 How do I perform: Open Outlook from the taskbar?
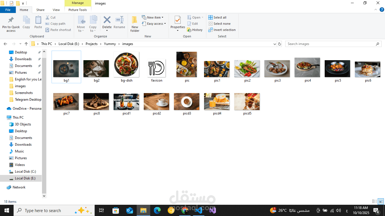tap(129, 210)
